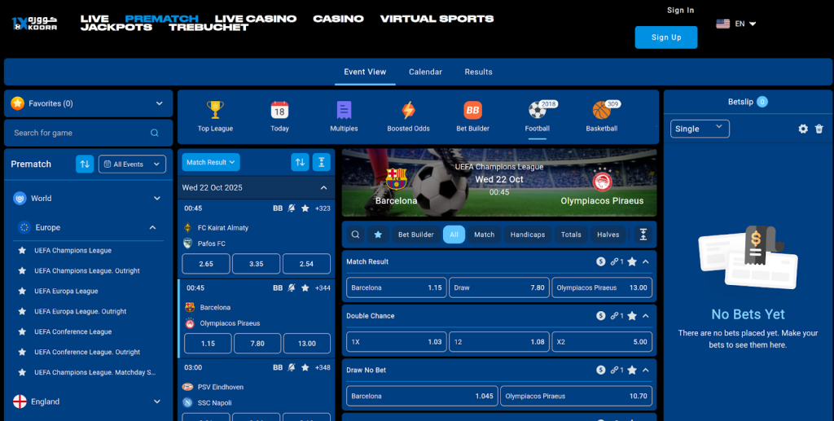Viewport: 834px width, 421px height.
Task: Clear betslip with the trash icon
Action: [x=819, y=129]
